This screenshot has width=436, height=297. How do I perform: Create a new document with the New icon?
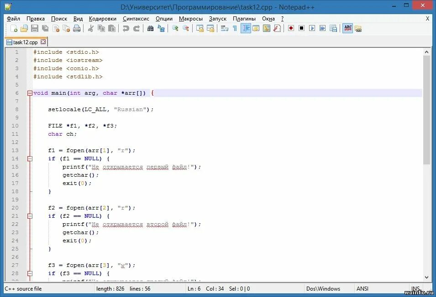coord(14,28)
